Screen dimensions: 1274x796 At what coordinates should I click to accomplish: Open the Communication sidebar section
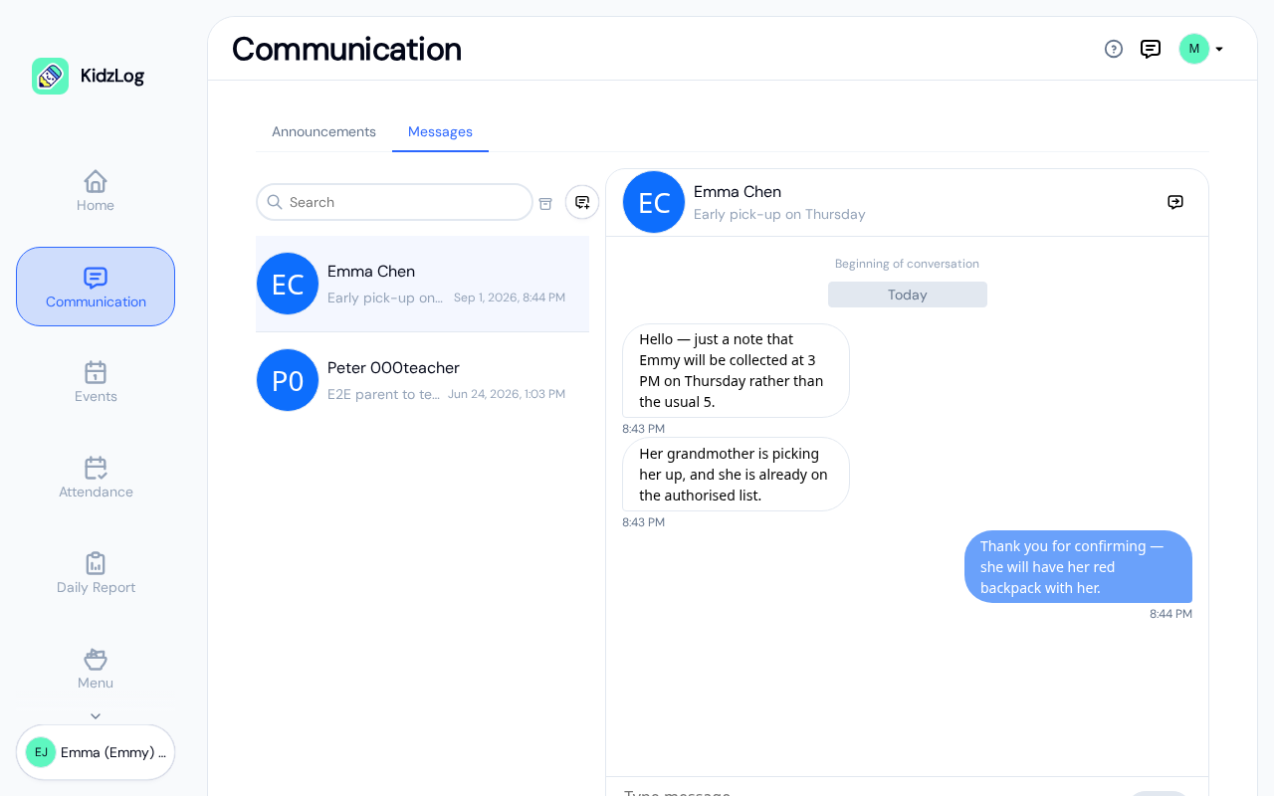[96, 287]
